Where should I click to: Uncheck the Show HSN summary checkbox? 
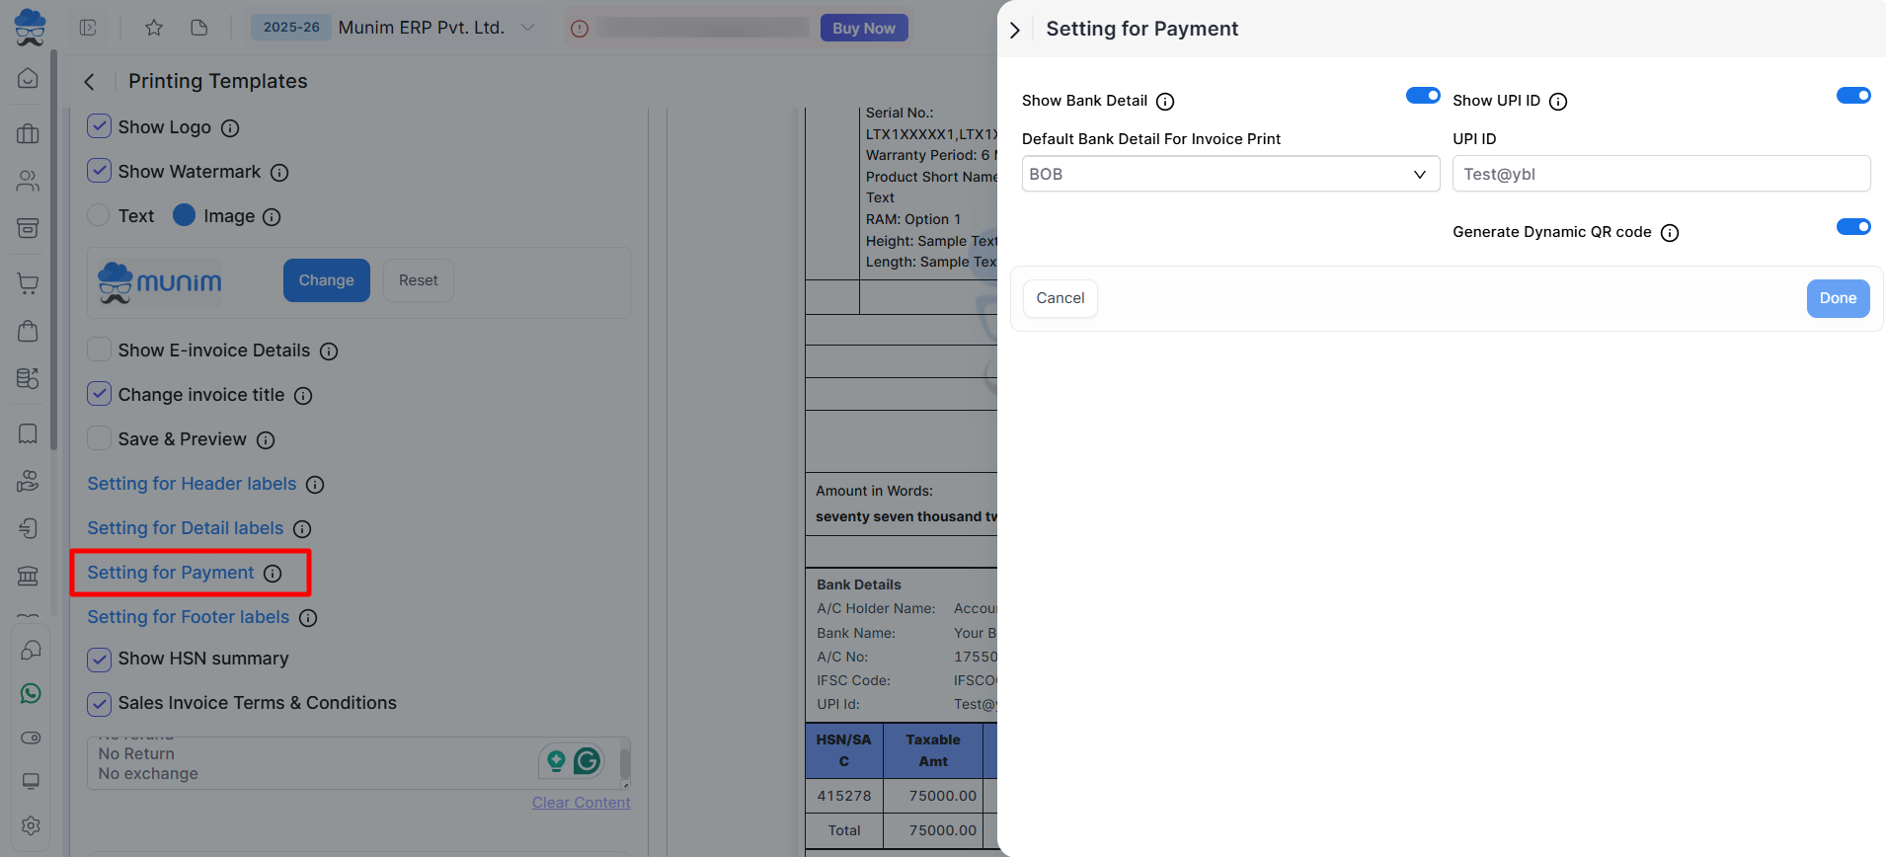click(x=100, y=659)
